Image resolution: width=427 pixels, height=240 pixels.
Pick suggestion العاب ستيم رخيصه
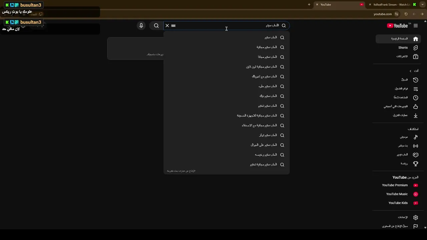point(227,155)
